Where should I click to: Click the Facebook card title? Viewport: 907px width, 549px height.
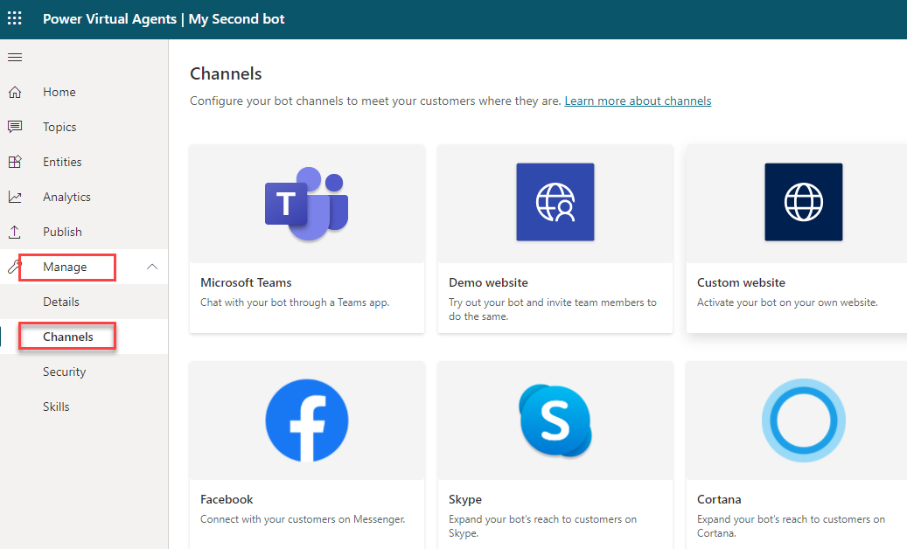(x=227, y=499)
